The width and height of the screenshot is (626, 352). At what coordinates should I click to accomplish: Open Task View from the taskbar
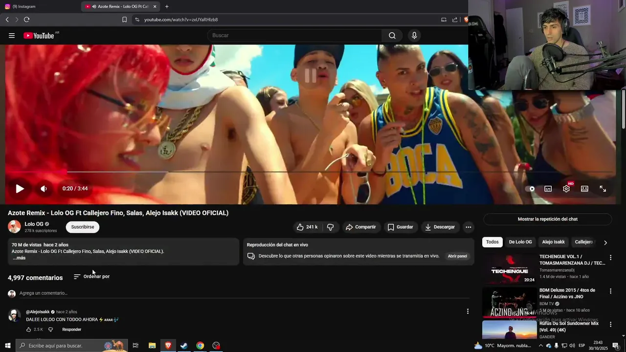click(x=135, y=346)
